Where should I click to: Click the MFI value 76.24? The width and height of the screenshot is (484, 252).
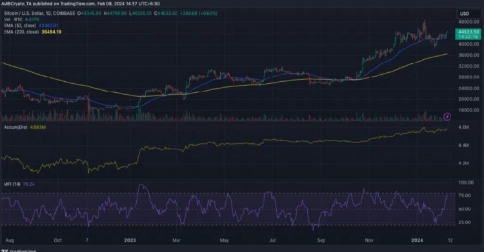click(x=28, y=184)
